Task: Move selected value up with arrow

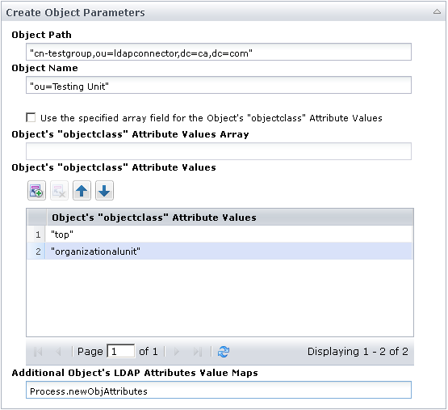Action: 82,191
